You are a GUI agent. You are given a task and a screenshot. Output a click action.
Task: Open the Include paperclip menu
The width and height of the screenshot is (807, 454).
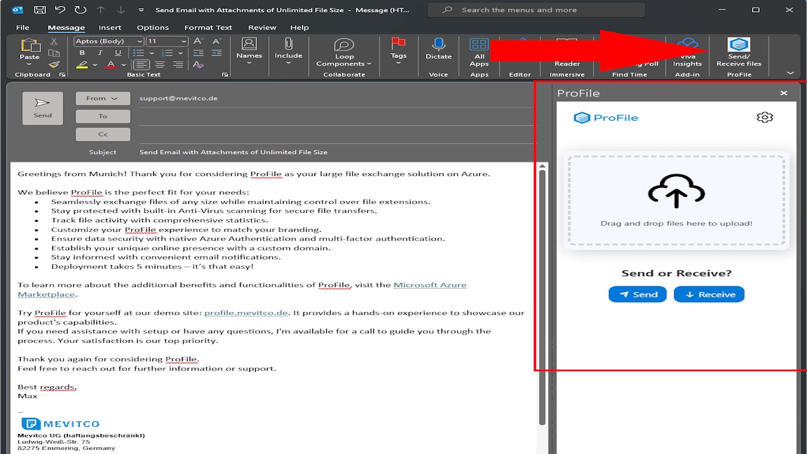click(288, 51)
